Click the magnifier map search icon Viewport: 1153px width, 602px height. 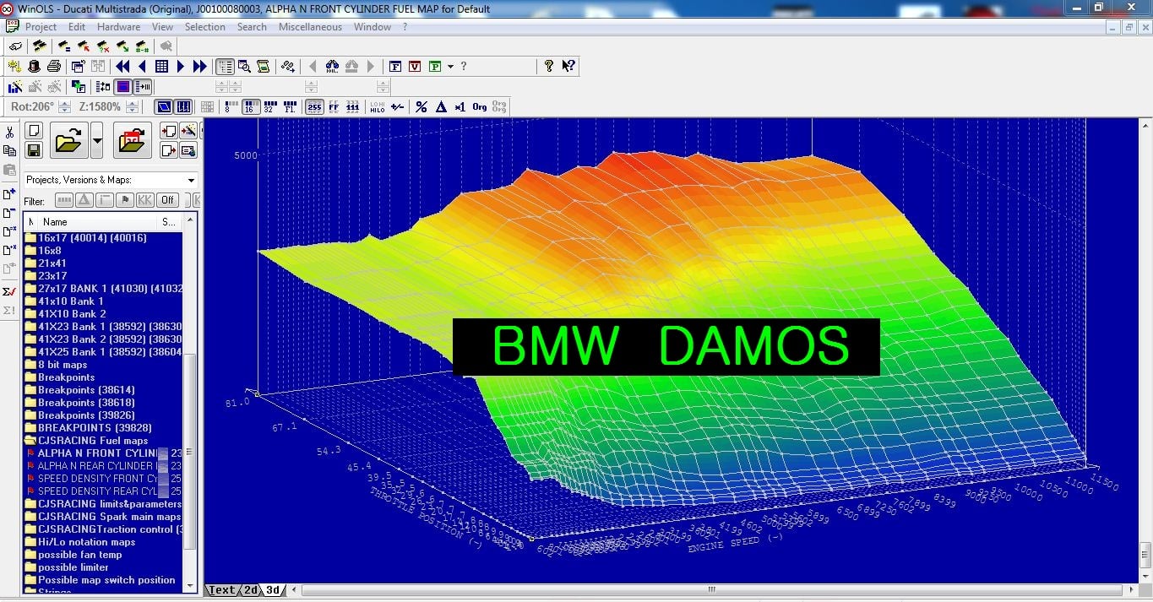click(244, 66)
